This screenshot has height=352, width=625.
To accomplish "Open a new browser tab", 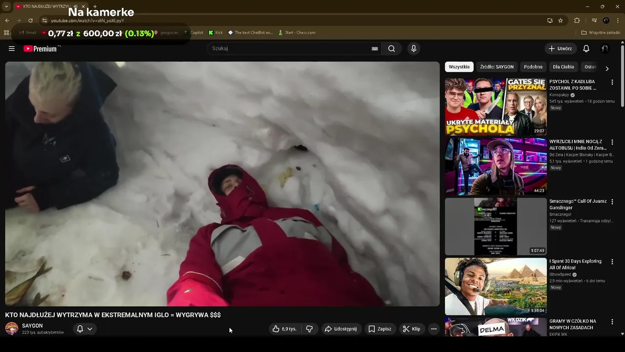I will 95,6.
